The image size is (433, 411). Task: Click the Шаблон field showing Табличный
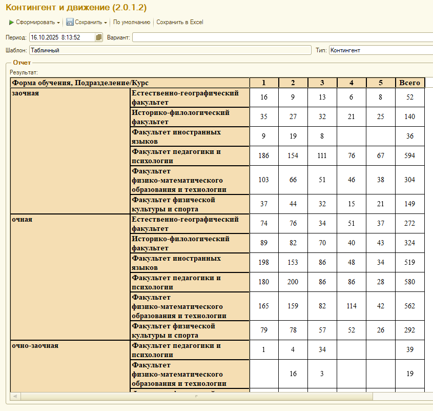169,50
